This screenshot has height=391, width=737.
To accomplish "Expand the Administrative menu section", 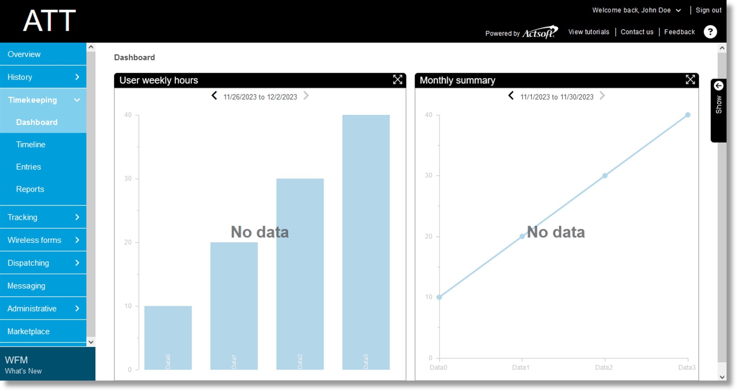I will (44, 308).
